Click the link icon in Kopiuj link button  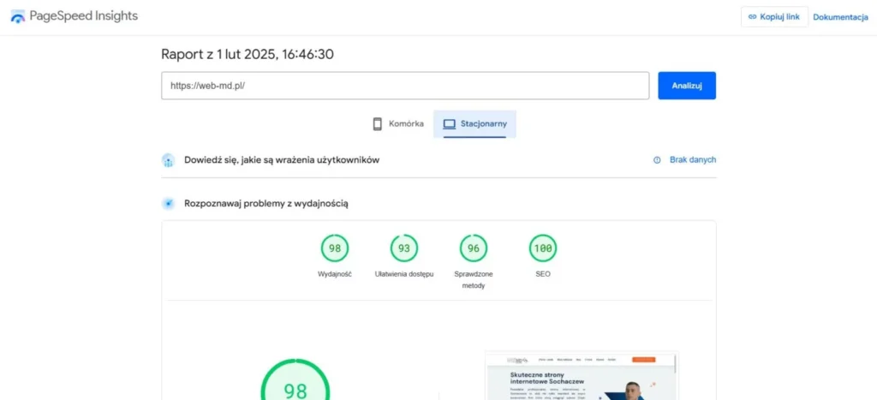click(752, 17)
